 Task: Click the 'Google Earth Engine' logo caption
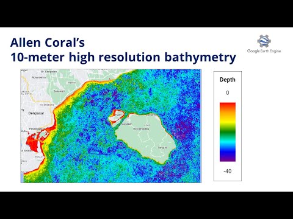264,51
